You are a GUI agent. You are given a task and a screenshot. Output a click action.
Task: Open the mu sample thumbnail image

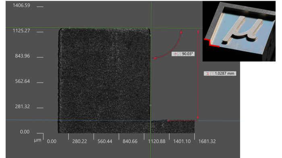coord(239,31)
